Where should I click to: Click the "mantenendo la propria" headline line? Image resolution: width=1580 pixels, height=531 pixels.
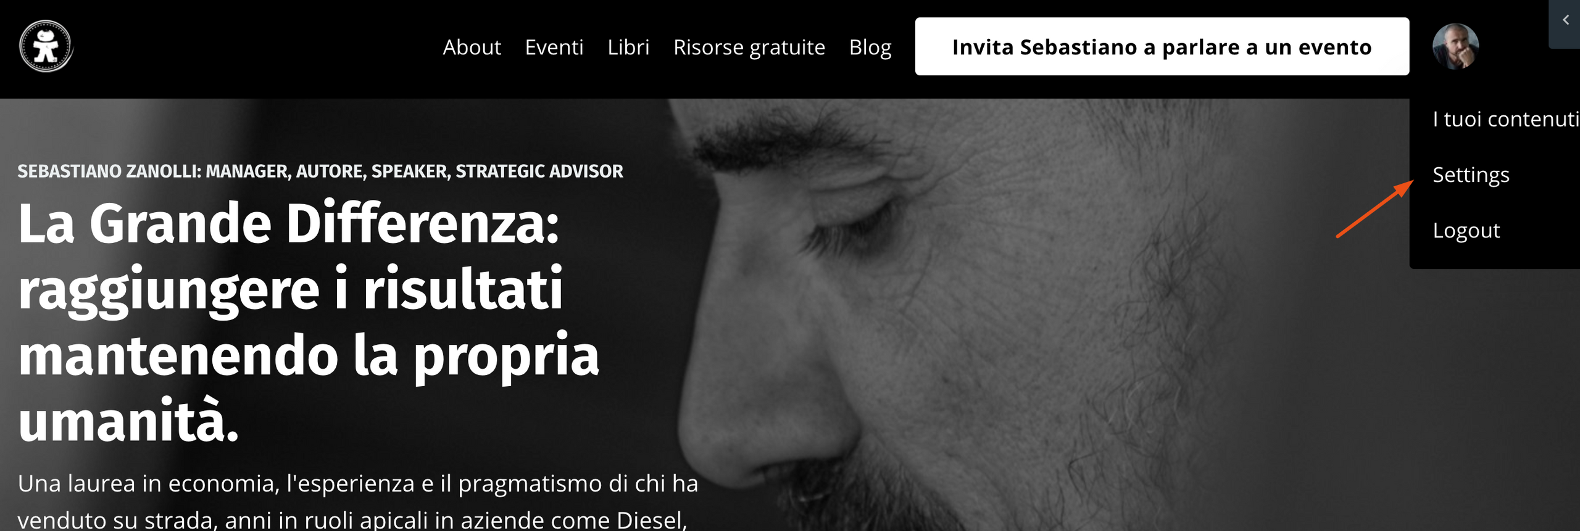point(309,356)
